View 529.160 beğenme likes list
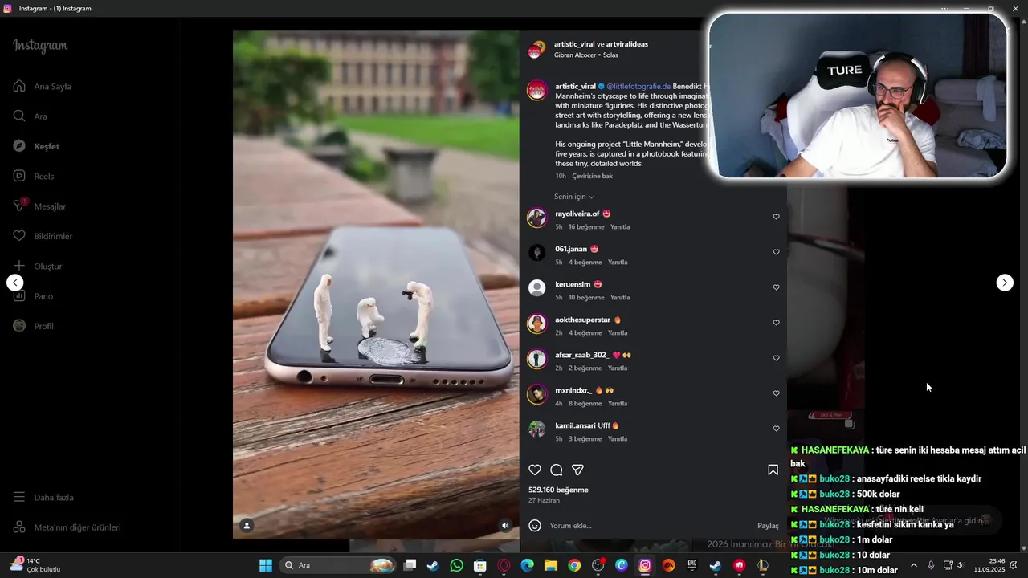1028x578 pixels. point(558,490)
